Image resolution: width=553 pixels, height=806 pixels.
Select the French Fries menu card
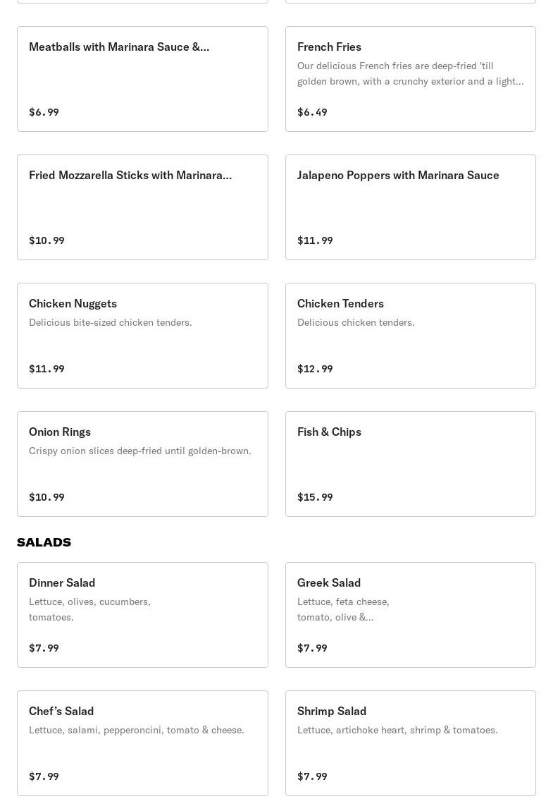coord(410,79)
